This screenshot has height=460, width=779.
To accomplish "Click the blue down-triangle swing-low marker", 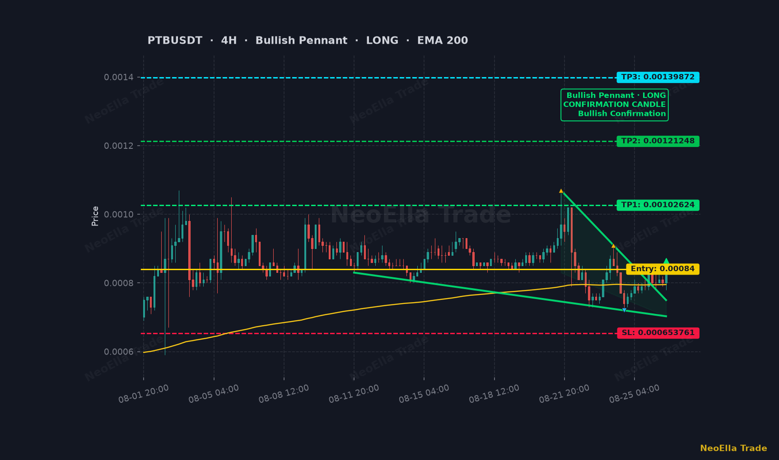I will 624,310.
